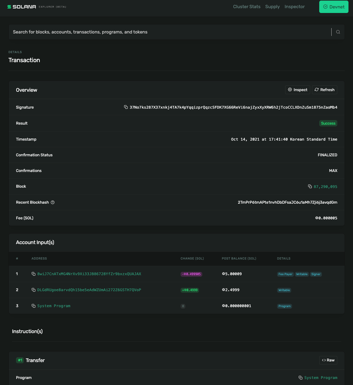Click the search magnifier icon
Screen dimensions: 353x385
(338, 32)
